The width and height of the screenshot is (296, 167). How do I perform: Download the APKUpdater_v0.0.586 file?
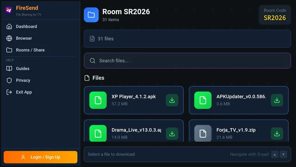coord(277,100)
